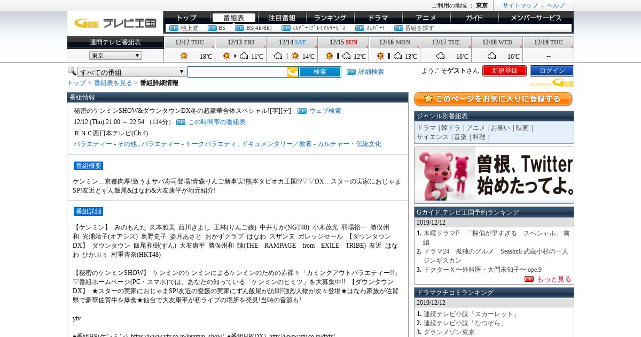
Task: Click the arrow icon before 詳細検索
Action: point(351,72)
